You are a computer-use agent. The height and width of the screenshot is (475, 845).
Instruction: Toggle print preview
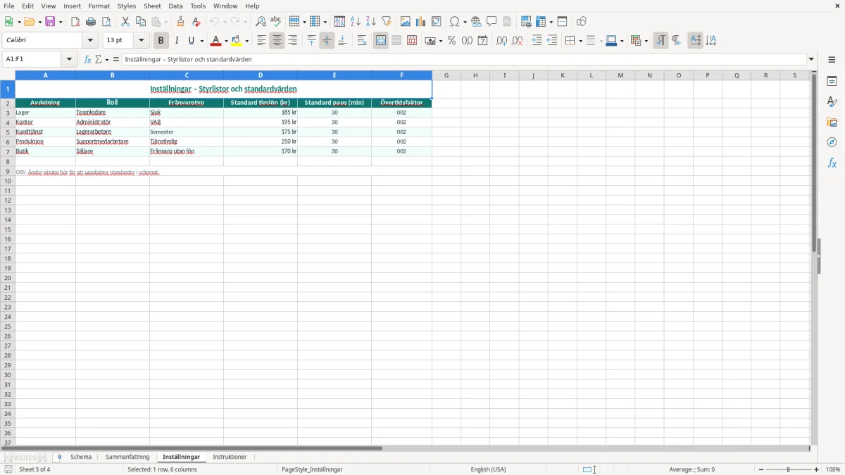tap(106, 22)
